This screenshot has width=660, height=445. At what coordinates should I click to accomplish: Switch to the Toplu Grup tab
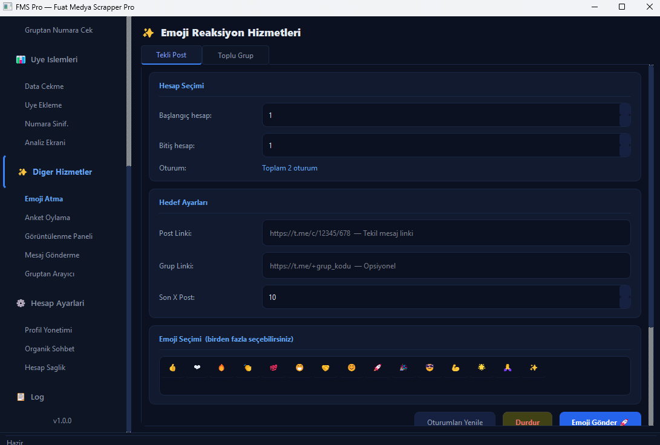coord(235,56)
